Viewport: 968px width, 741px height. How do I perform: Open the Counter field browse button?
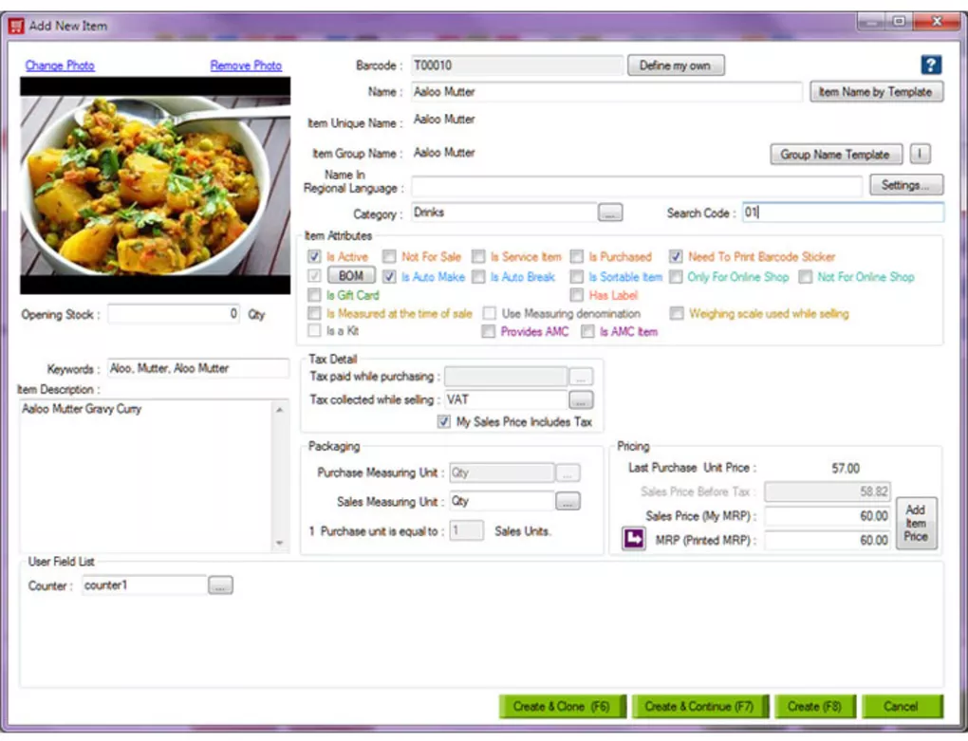(x=220, y=586)
